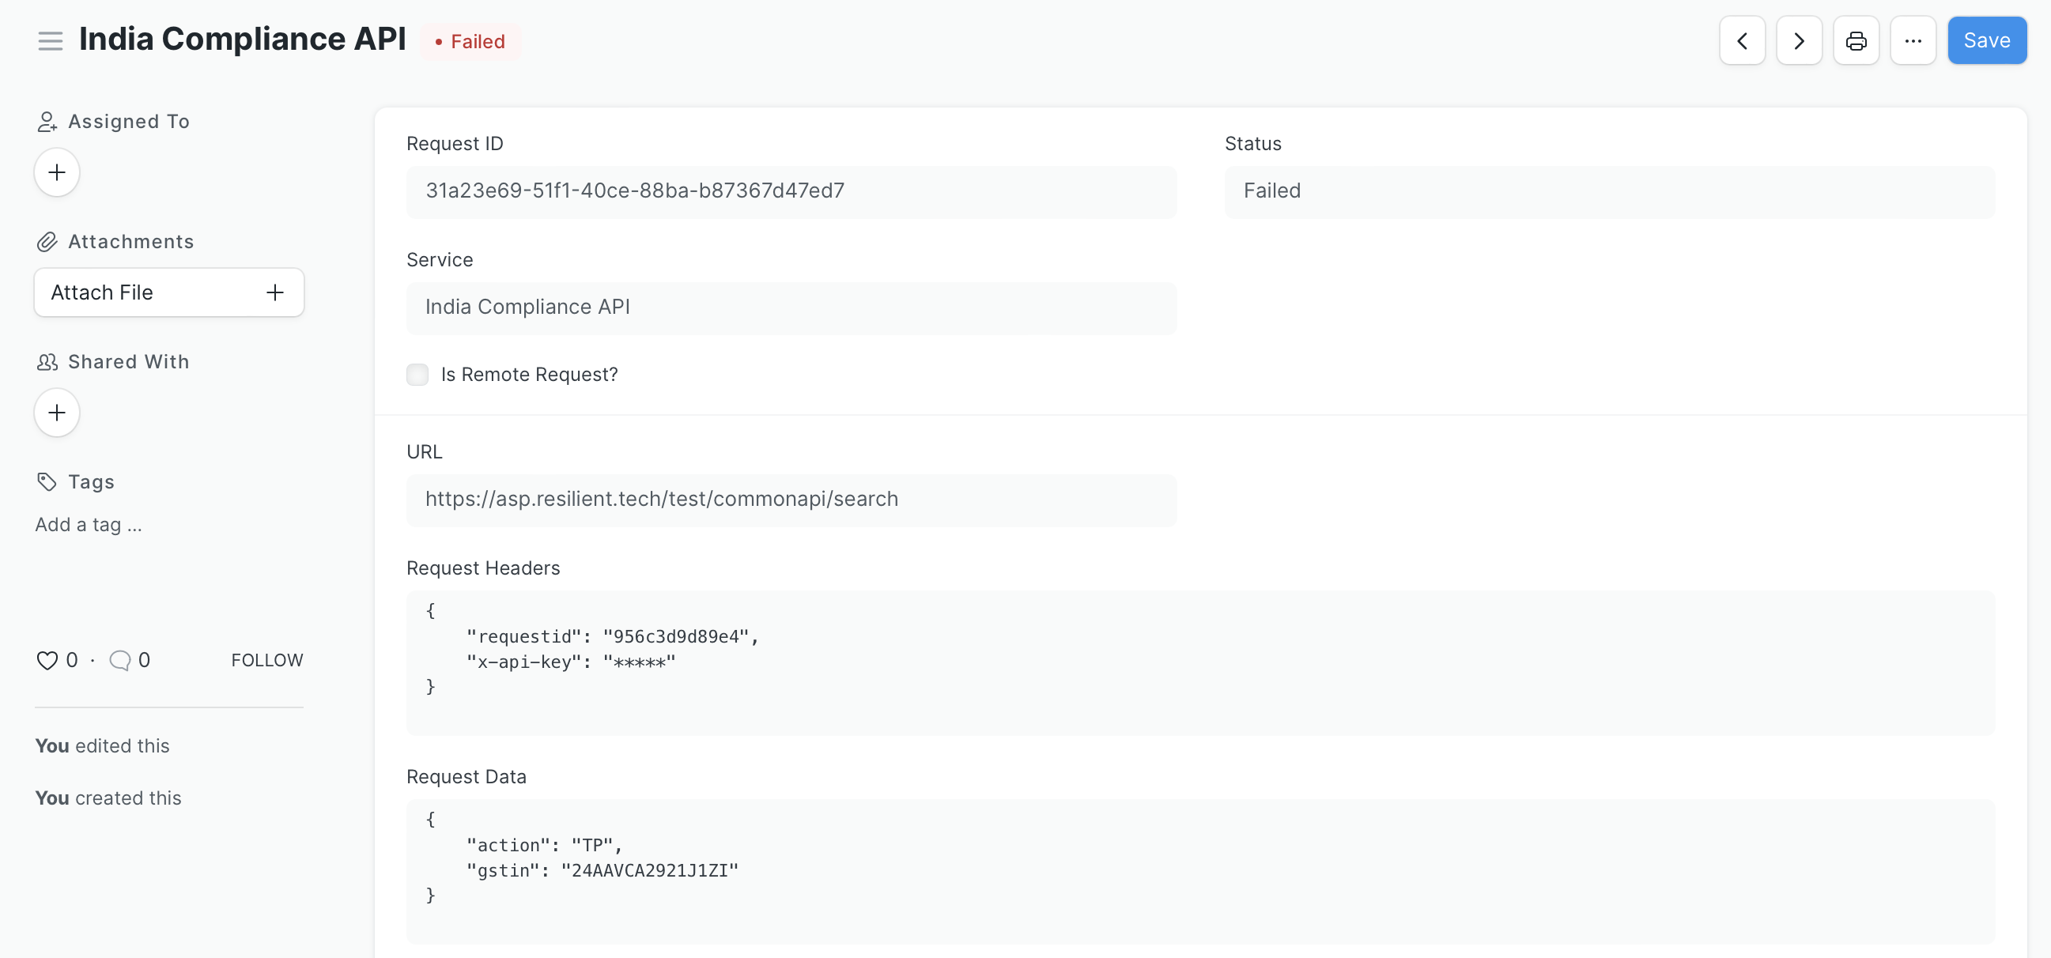
Task: Share the document via the Shared With plus icon
Action: click(x=56, y=412)
